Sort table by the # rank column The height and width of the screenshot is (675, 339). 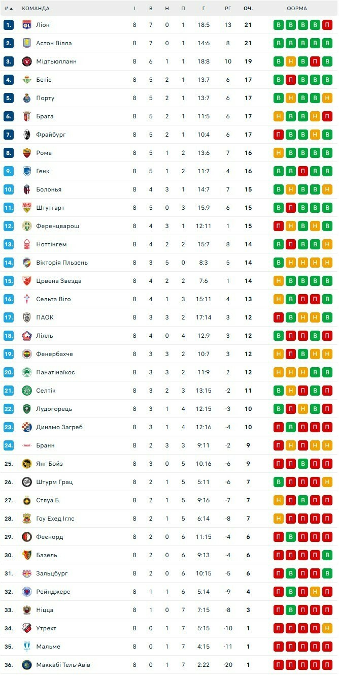pos(8,8)
